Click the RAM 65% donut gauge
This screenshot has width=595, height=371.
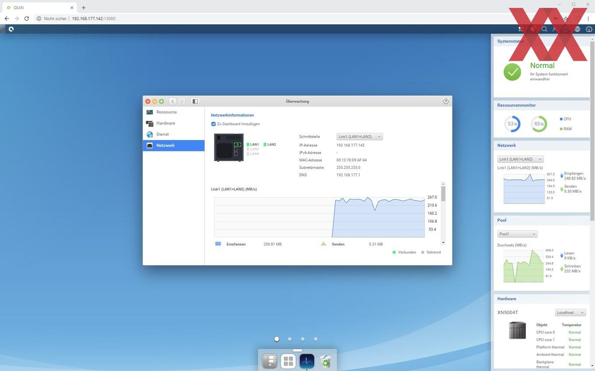[539, 124]
